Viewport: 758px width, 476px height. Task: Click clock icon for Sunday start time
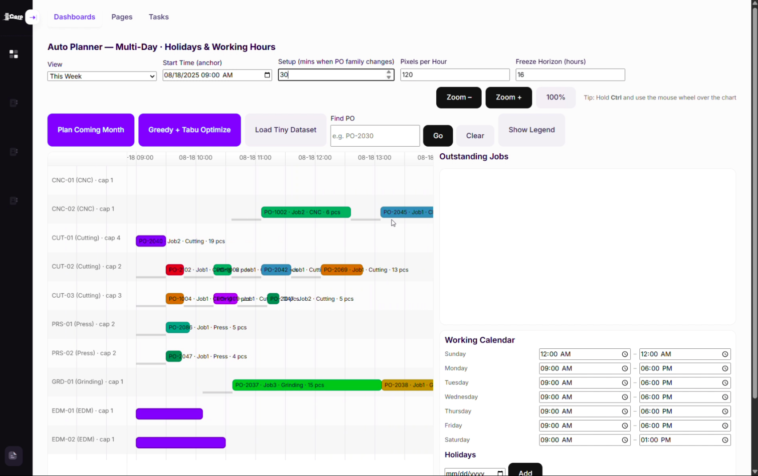click(x=624, y=354)
